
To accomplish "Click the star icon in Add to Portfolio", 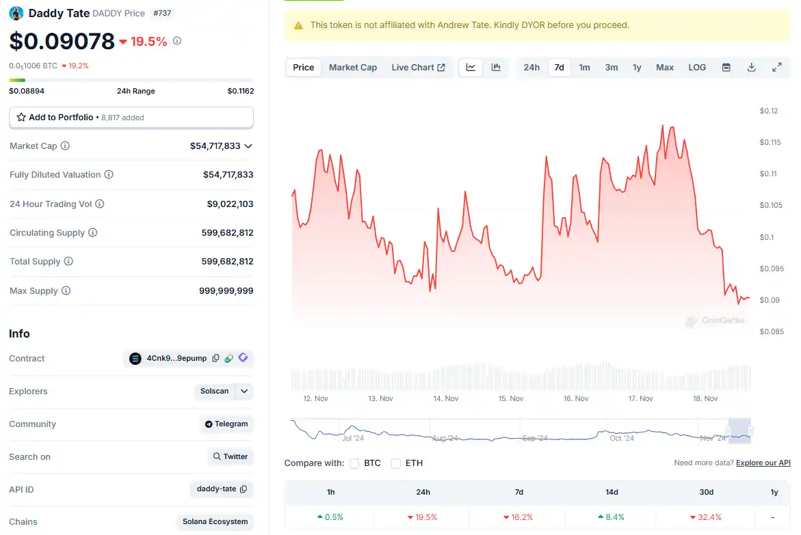I will 21,118.
